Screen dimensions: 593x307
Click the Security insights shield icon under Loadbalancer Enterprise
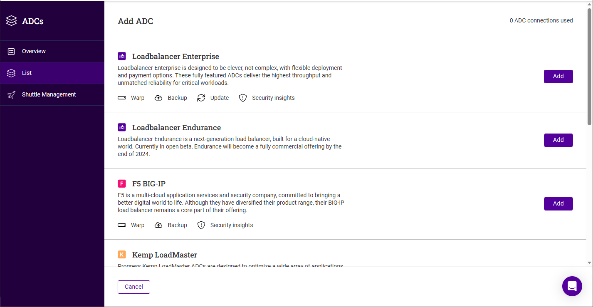[243, 98]
